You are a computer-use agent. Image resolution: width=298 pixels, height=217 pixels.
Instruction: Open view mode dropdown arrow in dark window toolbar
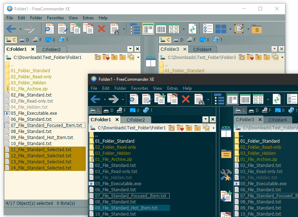tap(268, 99)
